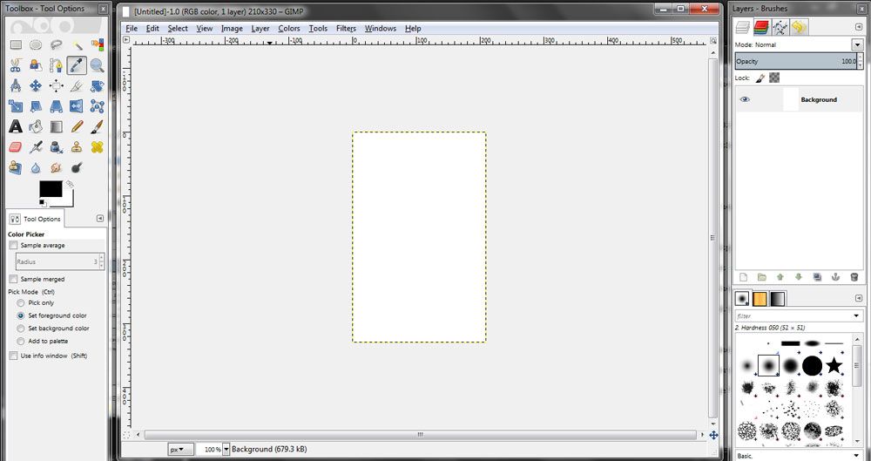Image resolution: width=871 pixels, height=461 pixels.
Task: Choose the Move tool
Action: [36, 86]
